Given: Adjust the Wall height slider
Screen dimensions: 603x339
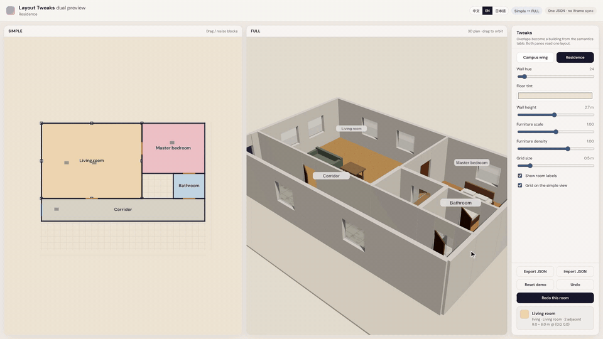Looking at the screenshot, I should (555, 115).
